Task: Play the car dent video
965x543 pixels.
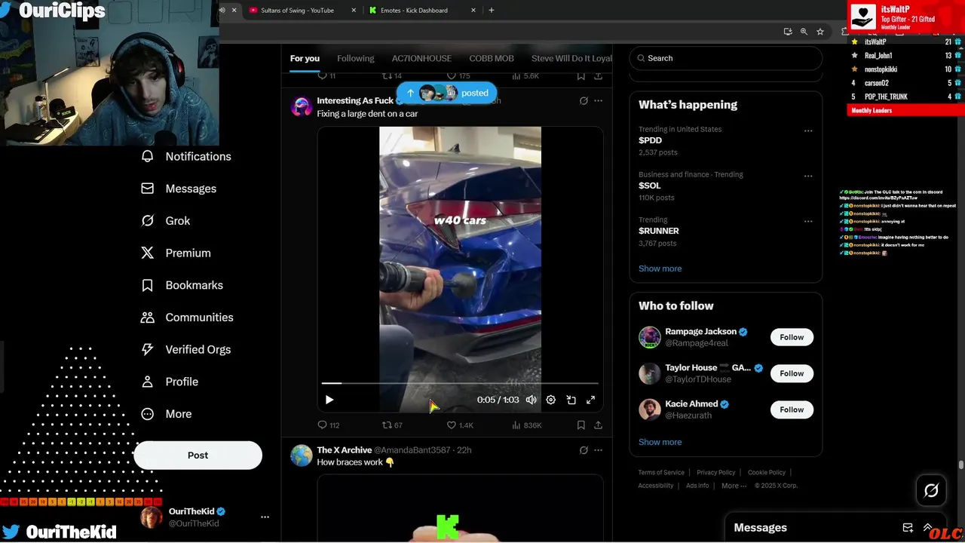Action: click(329, 400)
